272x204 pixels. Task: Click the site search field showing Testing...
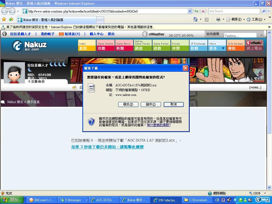240,35
